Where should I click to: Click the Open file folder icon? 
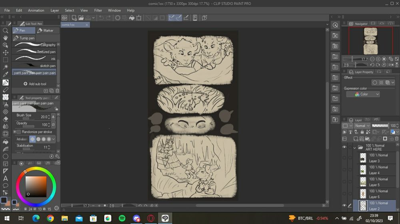pyautogui.click(x=81, y=18)
